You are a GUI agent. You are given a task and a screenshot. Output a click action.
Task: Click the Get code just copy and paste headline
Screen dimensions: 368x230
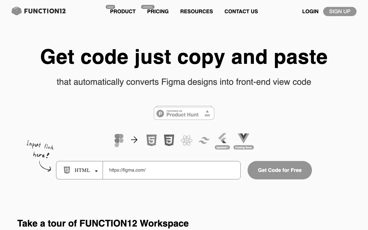(184, 57)
